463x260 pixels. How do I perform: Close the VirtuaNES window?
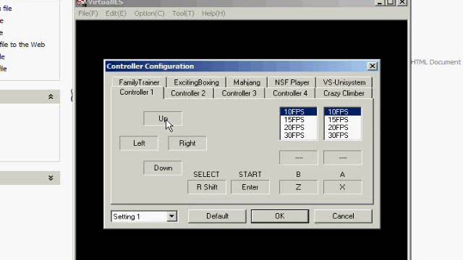point(402,2)
